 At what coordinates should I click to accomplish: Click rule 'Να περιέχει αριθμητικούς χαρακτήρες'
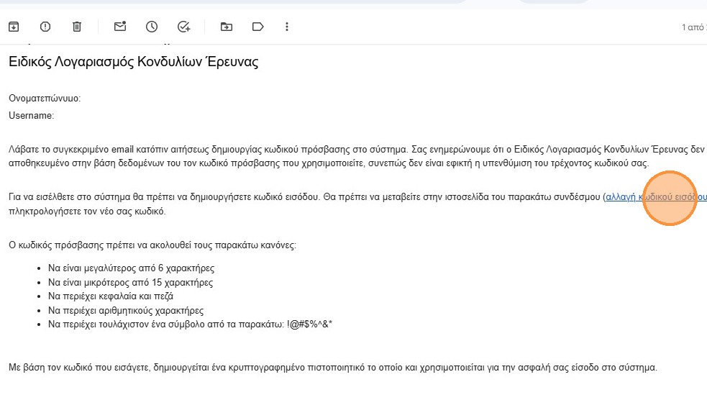(x=126, y=311)
